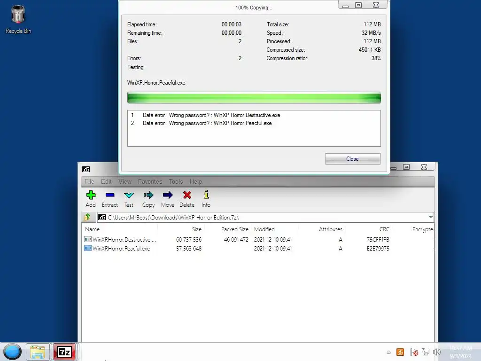Sort by the Name column header
481x361 pixels.
pyautogui.click(x=120, y=229)
